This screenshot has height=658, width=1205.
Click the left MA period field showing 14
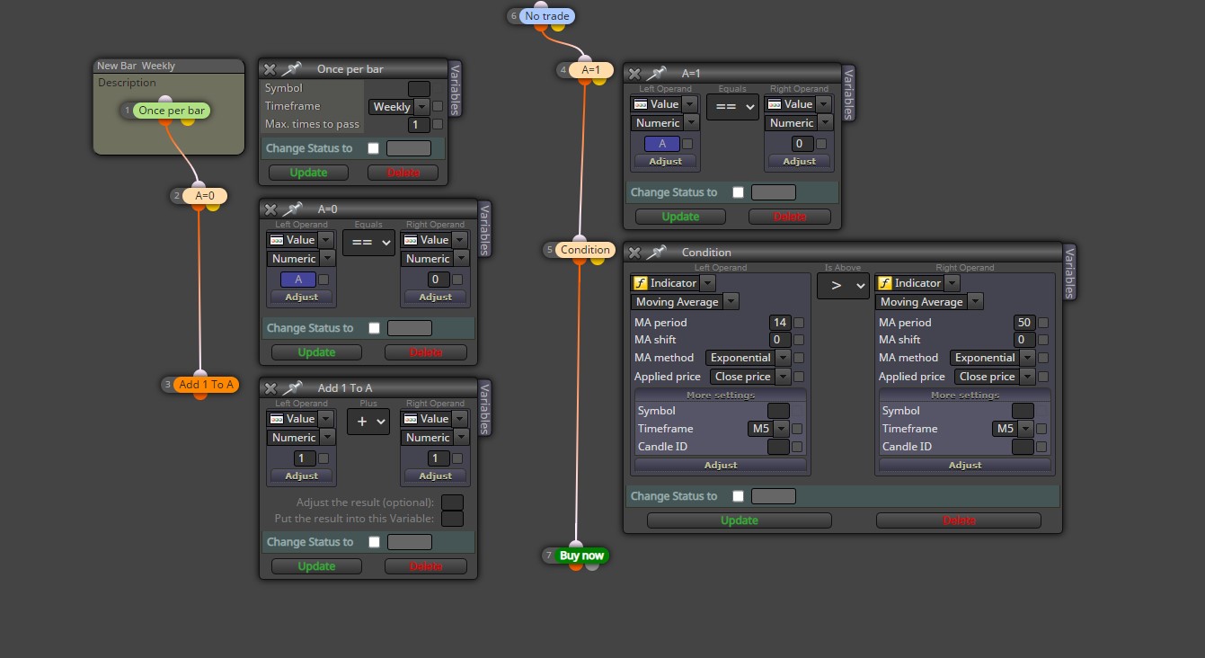[x=780, y=323]
